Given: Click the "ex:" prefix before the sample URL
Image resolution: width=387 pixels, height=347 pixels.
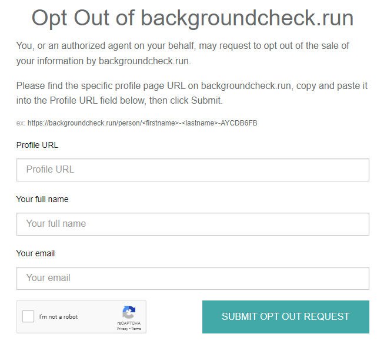Looking at the screenshot, I should point(21,123).
